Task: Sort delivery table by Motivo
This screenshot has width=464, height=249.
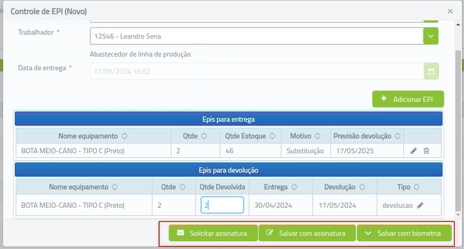Action: 318,136
